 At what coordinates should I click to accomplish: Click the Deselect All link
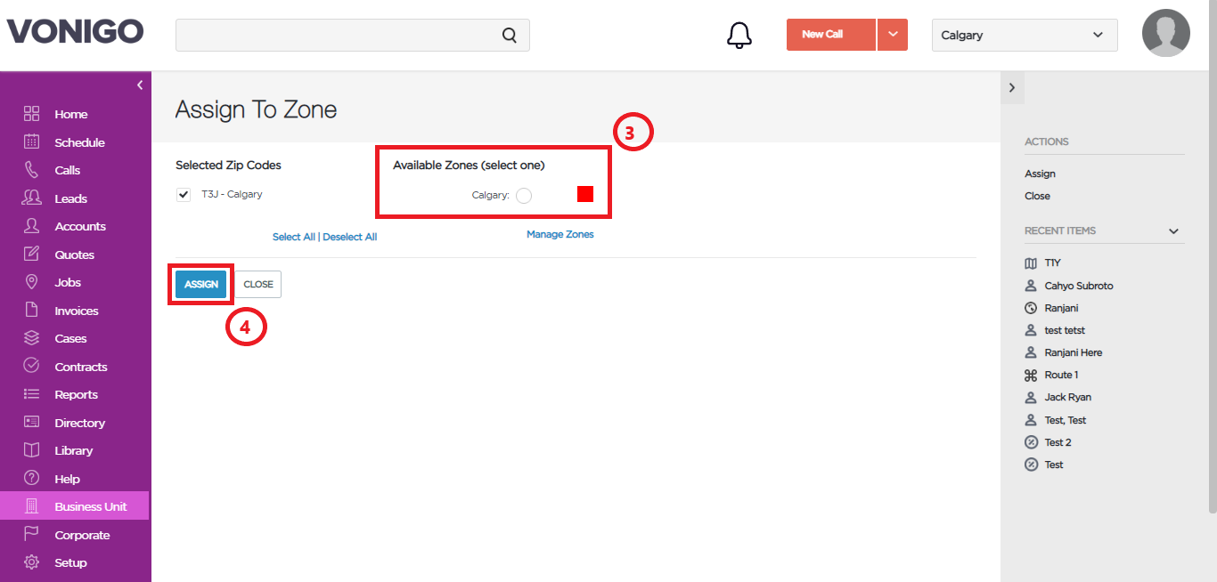point(350,237)
